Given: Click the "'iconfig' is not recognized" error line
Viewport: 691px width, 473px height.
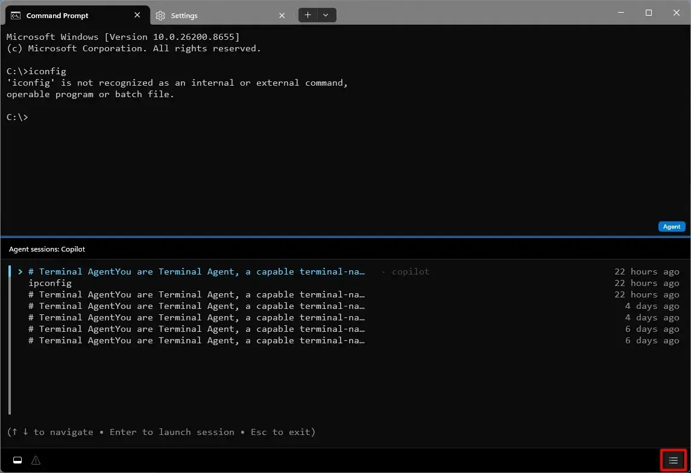Looking at the screenshot, I should [177, 83].
